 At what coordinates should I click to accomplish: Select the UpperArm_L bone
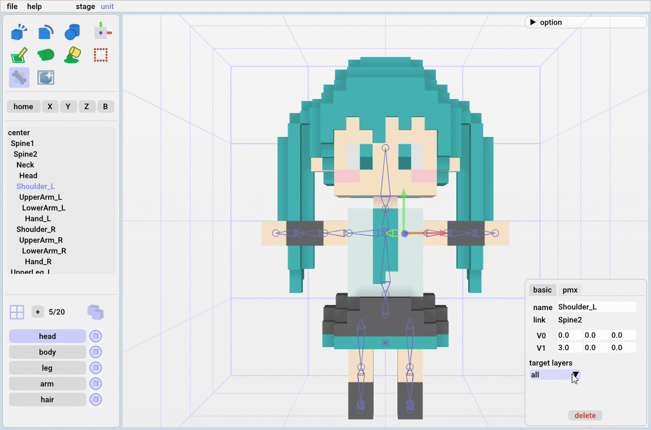[x=41, y=197]
